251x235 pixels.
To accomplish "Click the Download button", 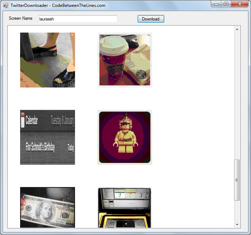I will tap(151, 19).
